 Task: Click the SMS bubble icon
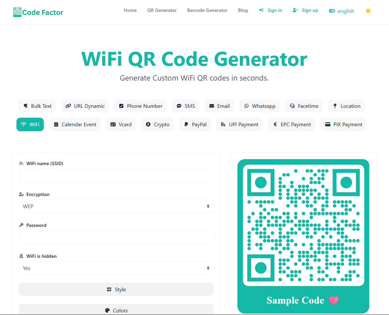click(179, 106)
